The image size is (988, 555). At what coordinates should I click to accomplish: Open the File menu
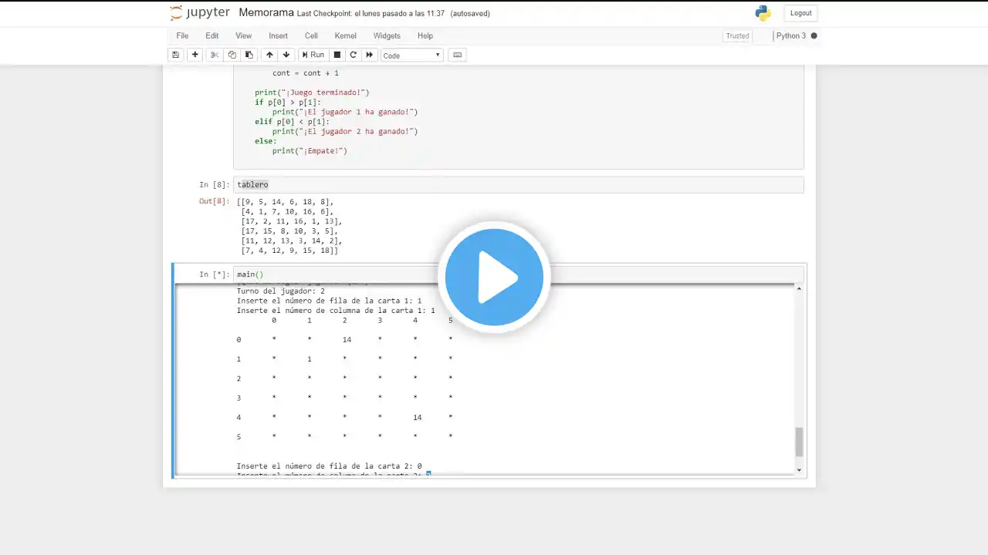point(182,35)
